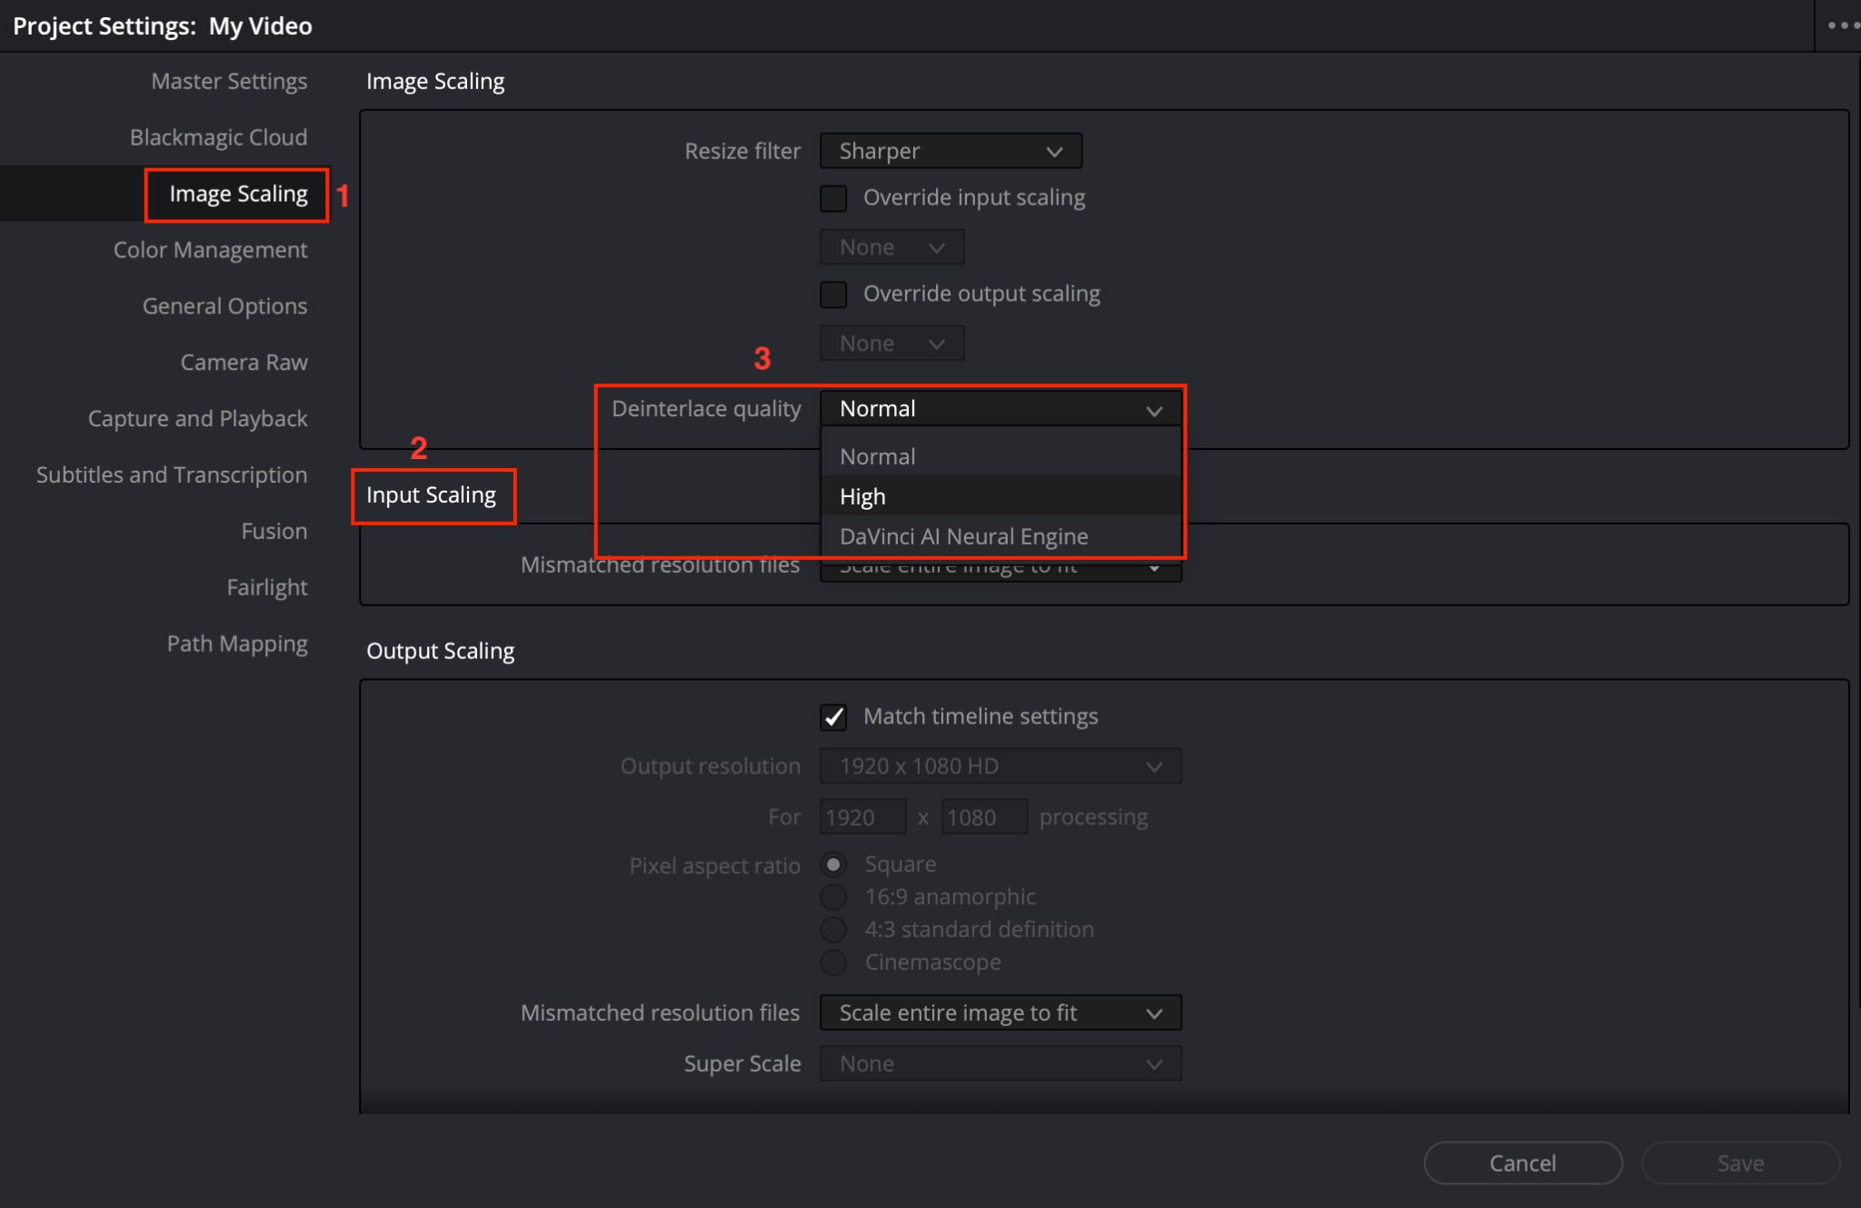Choose the Cinemascope pixel aspect ratio
The image size is (1861, 1208).
coord(832,962)
